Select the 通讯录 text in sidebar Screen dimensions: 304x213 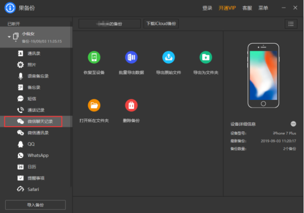[34, 54]
